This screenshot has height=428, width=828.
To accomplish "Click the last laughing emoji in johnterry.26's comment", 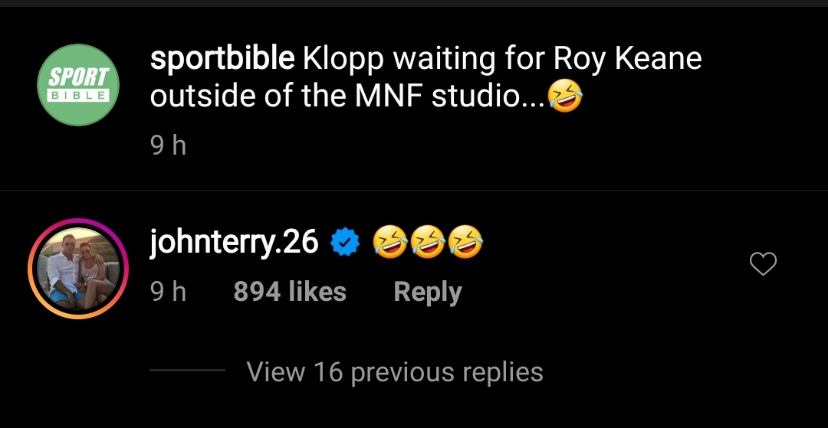I will coord(466,243).
